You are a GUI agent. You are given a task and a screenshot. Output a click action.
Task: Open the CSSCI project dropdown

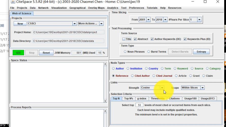pos(74,24)
